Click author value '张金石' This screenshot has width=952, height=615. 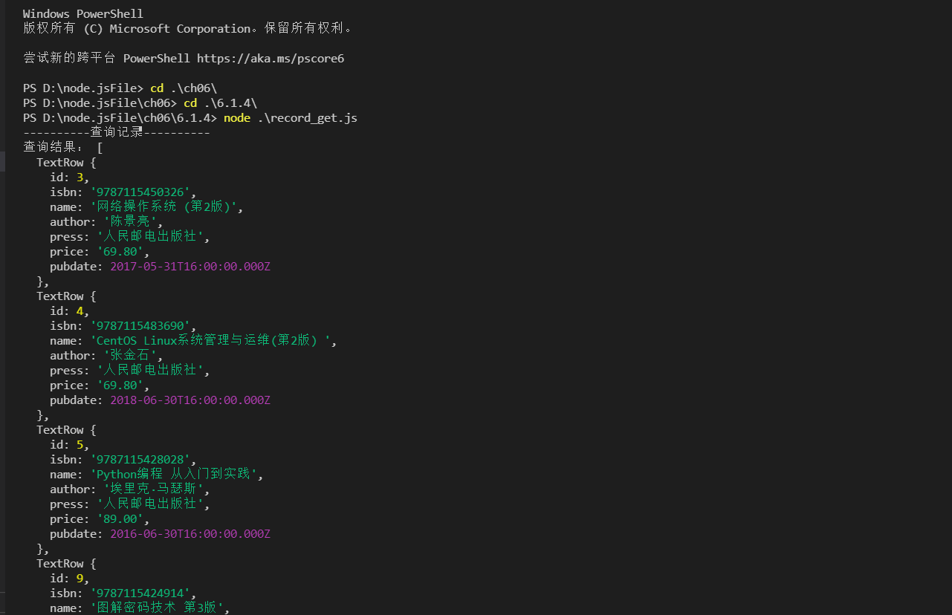130,355
